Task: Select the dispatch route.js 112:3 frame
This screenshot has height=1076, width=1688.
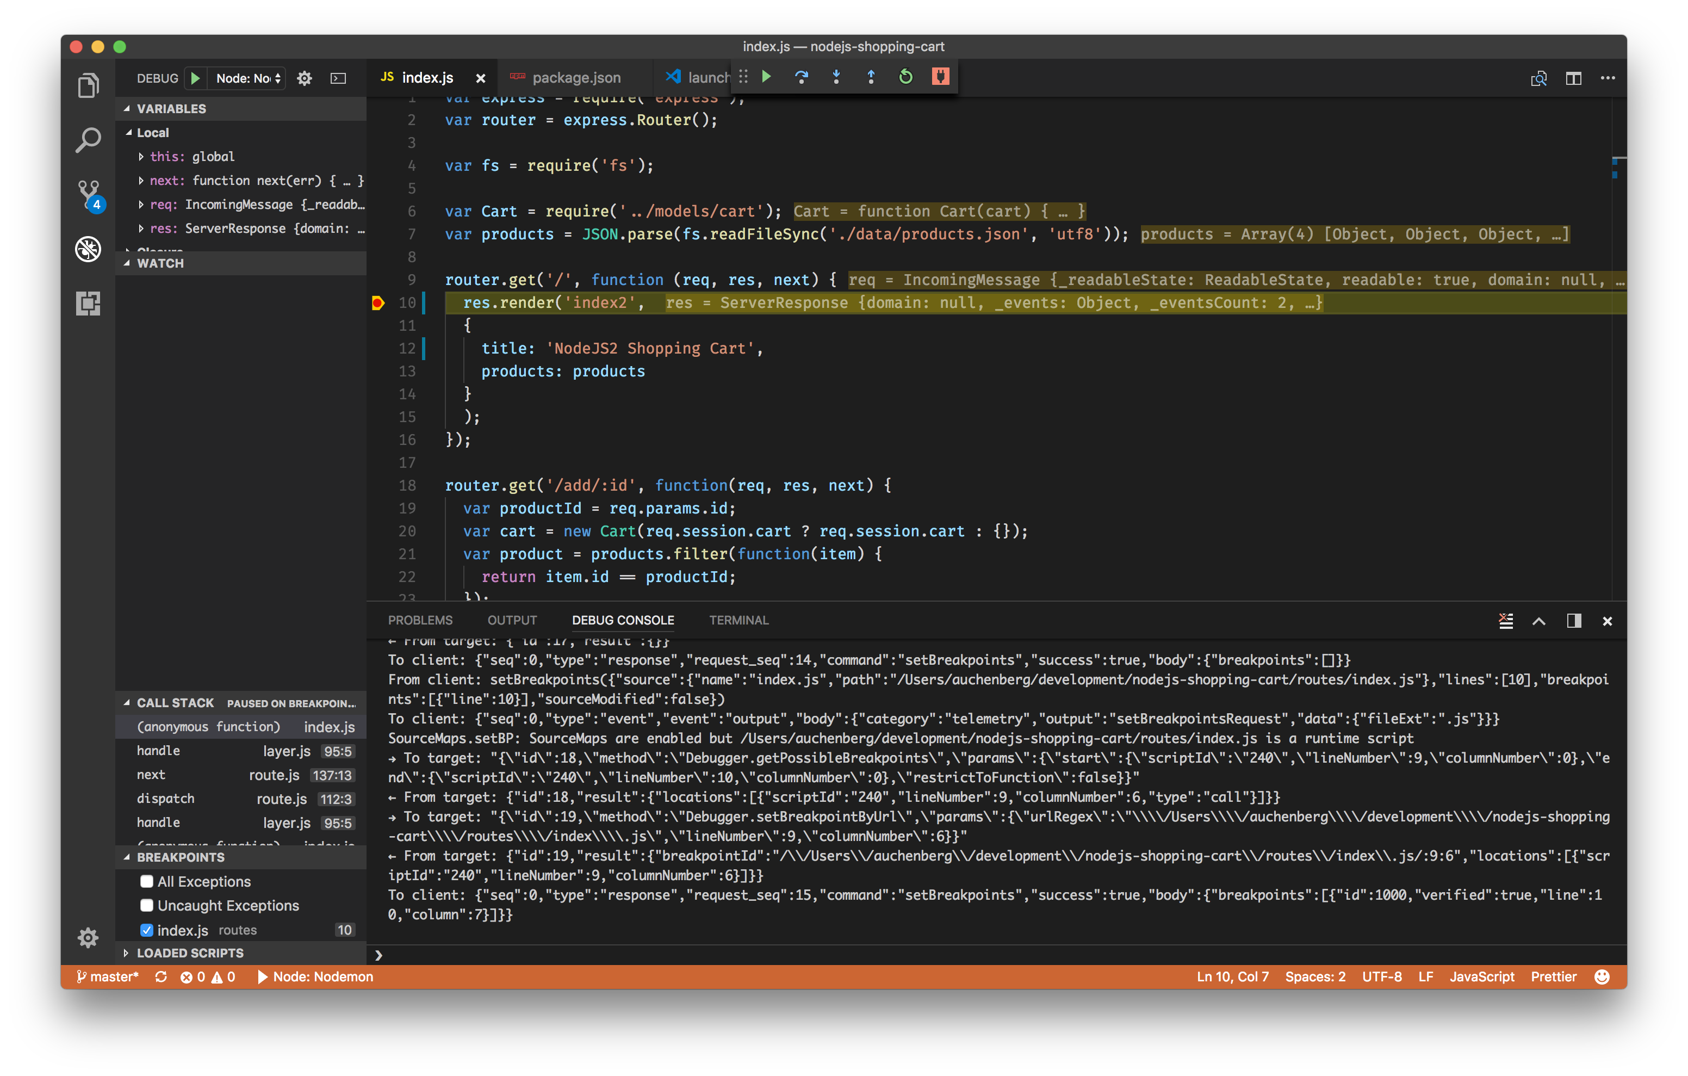Action: click(240, 798)
